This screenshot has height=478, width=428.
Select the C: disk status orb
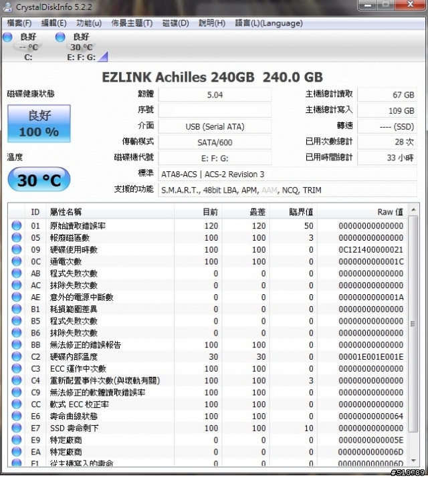[x=7, y=37]
